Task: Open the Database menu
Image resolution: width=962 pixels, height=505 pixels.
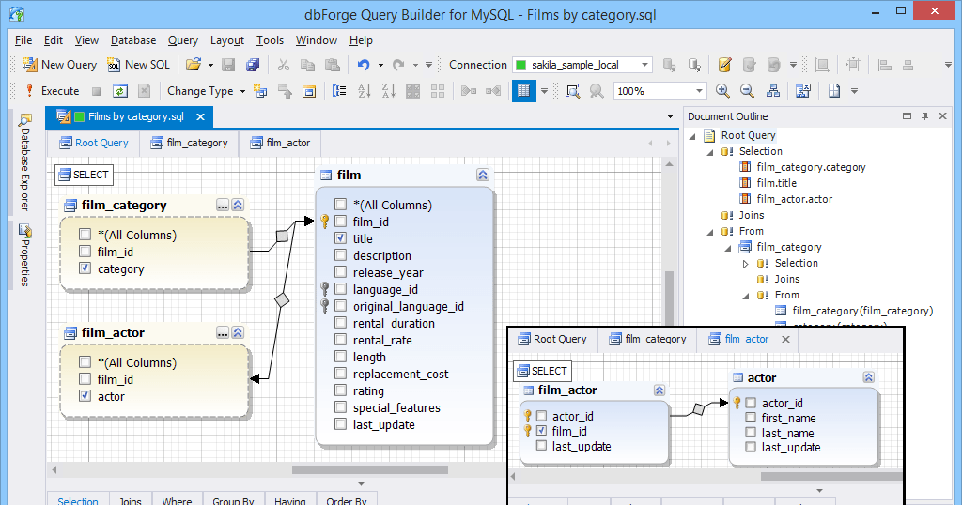Action: [133, 40]
